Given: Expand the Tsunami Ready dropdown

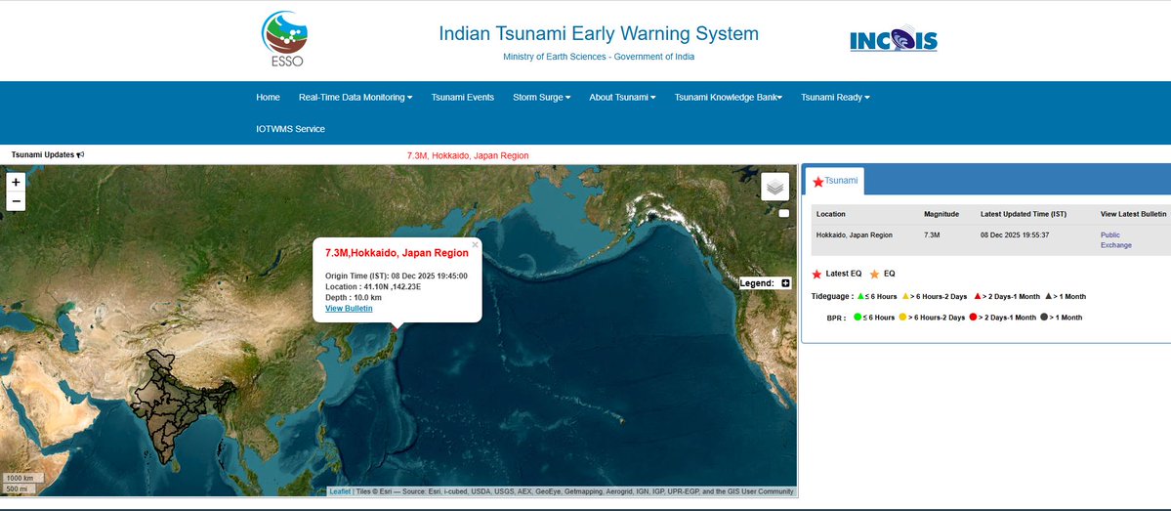Looking at the screenshot, I should coord(835,97).
